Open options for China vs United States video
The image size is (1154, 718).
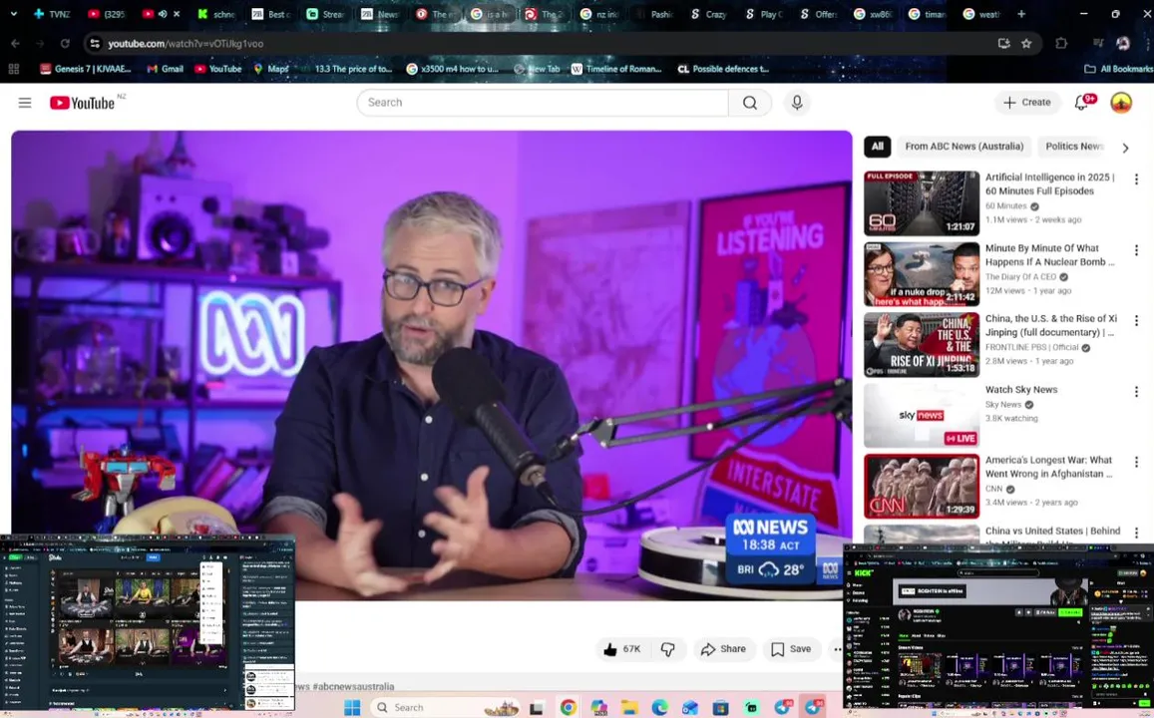[x=1136, y=533]
